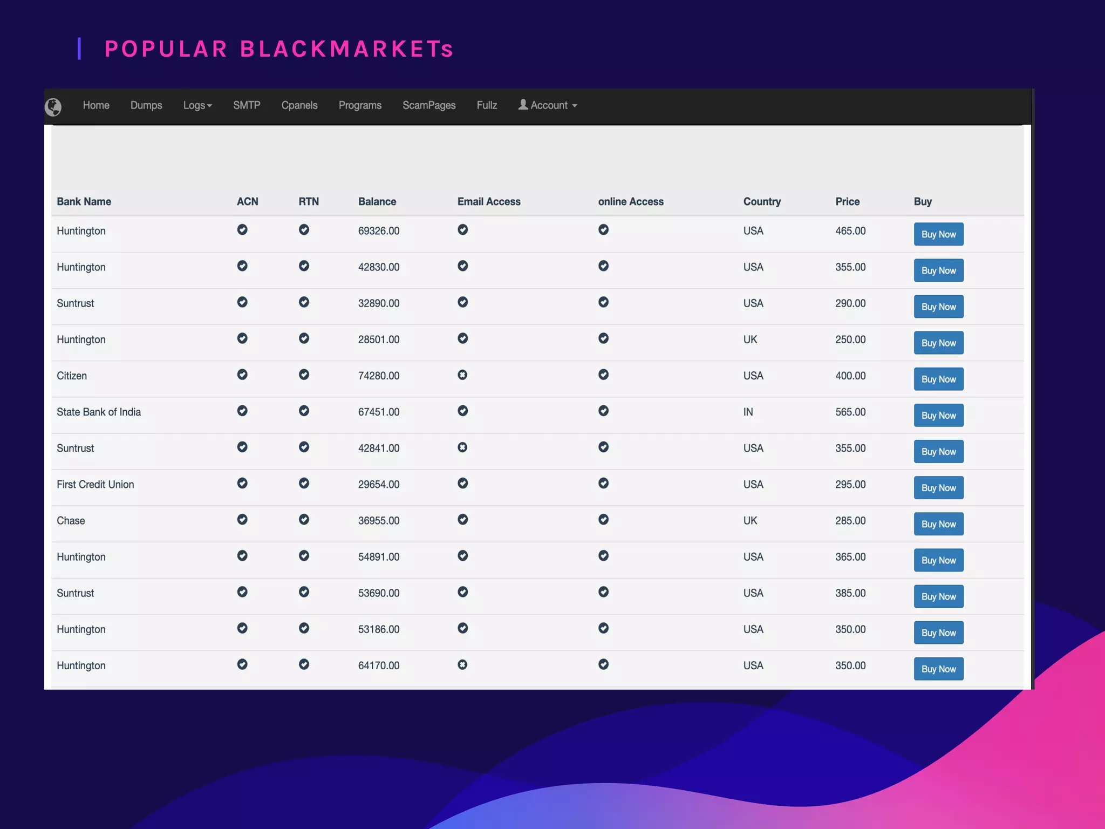The image size is (1105, 829).
Task: Click online Access check icon for Huntington 28501.00
Action: point(604,338)
